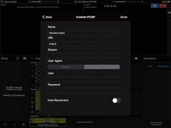Tap the camera icon at bottom of Shots
The image size is (171, 128).
24,125
